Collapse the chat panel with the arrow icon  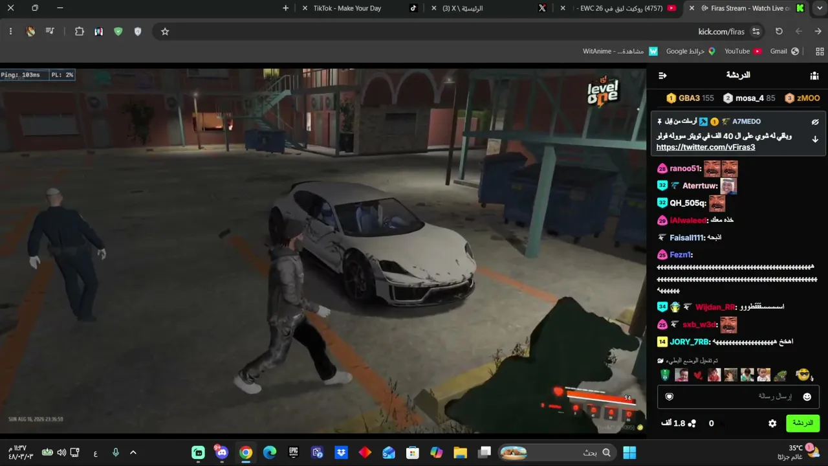tap(662, 76)
